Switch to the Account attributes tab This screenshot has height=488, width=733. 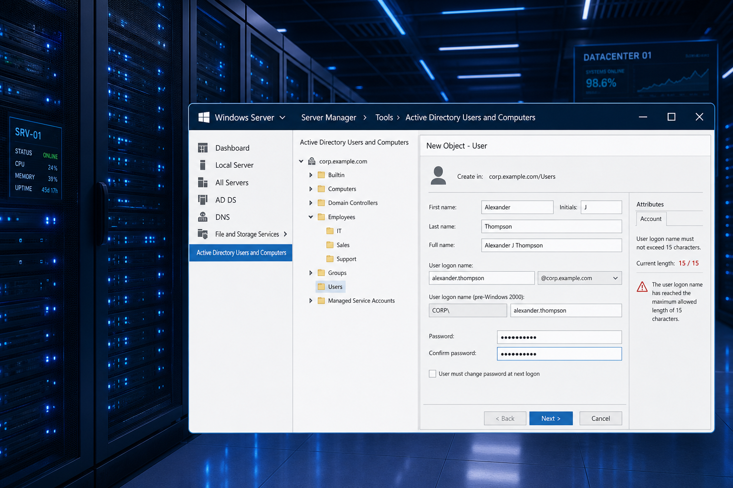click(x=651, y=219)
